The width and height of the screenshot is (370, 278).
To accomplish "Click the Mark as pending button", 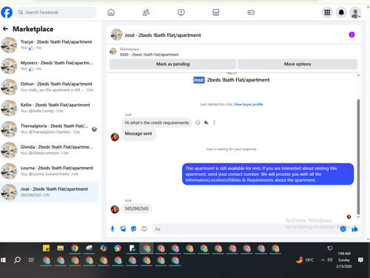I will 173,64.
